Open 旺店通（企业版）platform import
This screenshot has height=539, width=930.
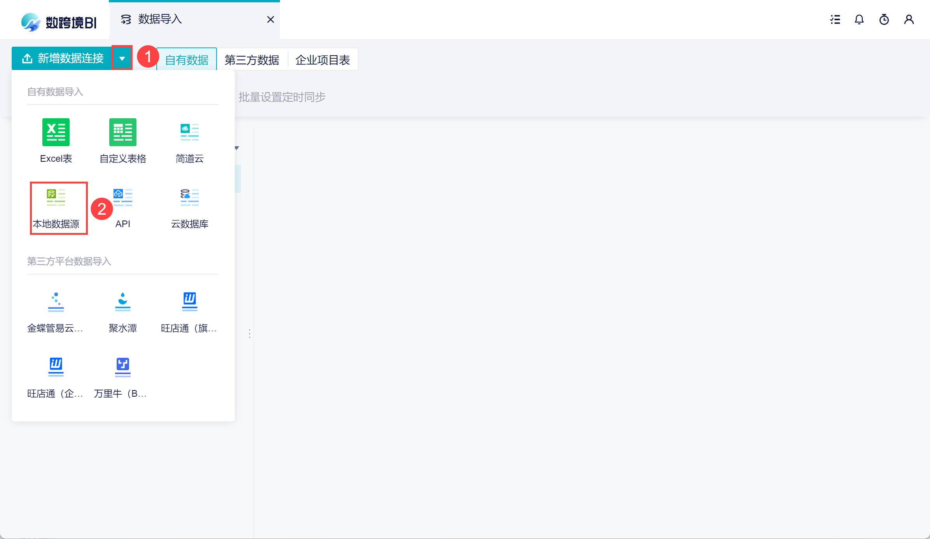coord(56,367)
